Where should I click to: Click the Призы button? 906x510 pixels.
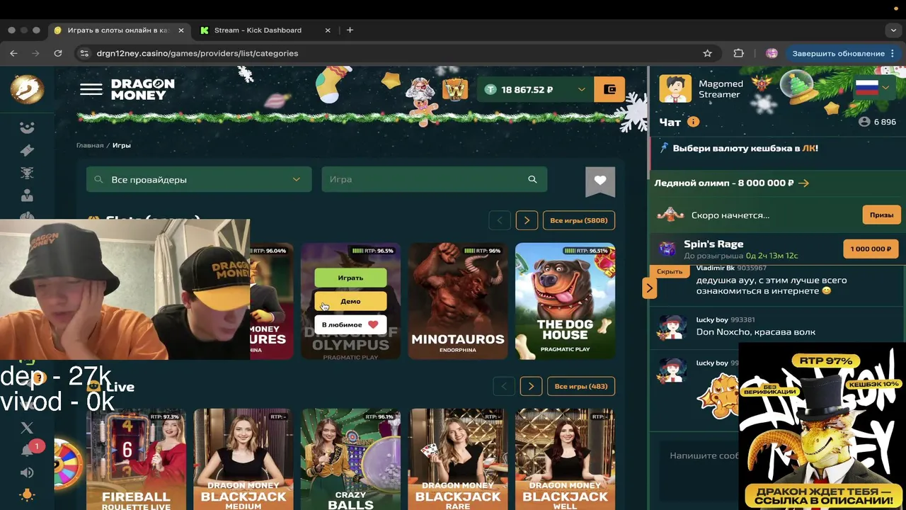point(881,215)
